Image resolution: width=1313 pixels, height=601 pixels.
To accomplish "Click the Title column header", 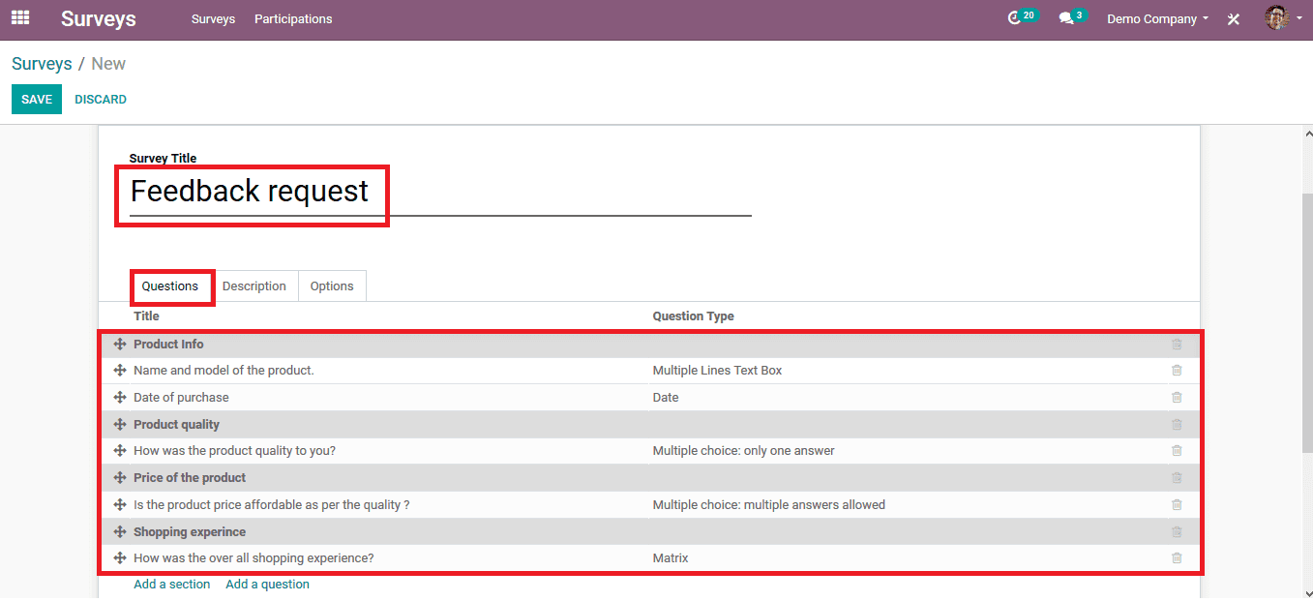I will [146, 316].
